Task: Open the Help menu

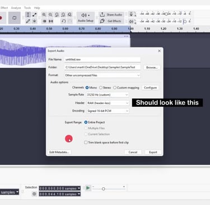Action: (x=37, y=8)
